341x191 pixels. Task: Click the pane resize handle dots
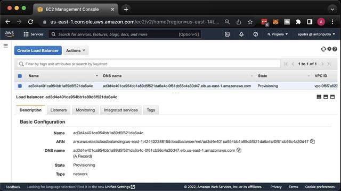(x=175, y=93)
